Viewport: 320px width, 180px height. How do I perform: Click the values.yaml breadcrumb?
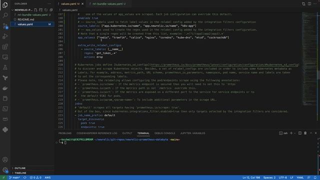click(x=70, y=10)
